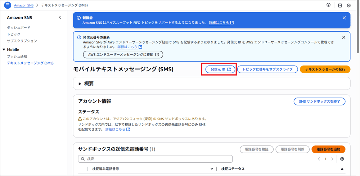Open プッシュ通知 in the sidebar

(17, 56)
